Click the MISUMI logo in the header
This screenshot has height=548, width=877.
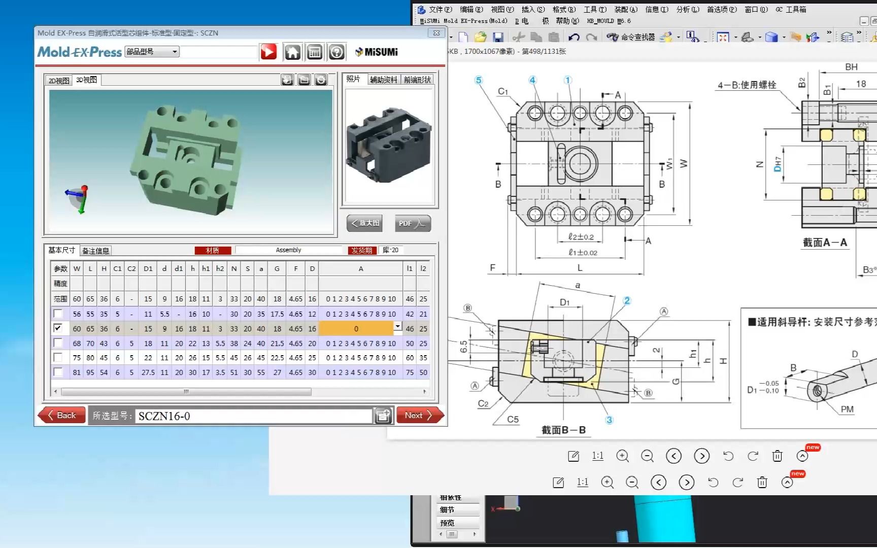[376, 52]
